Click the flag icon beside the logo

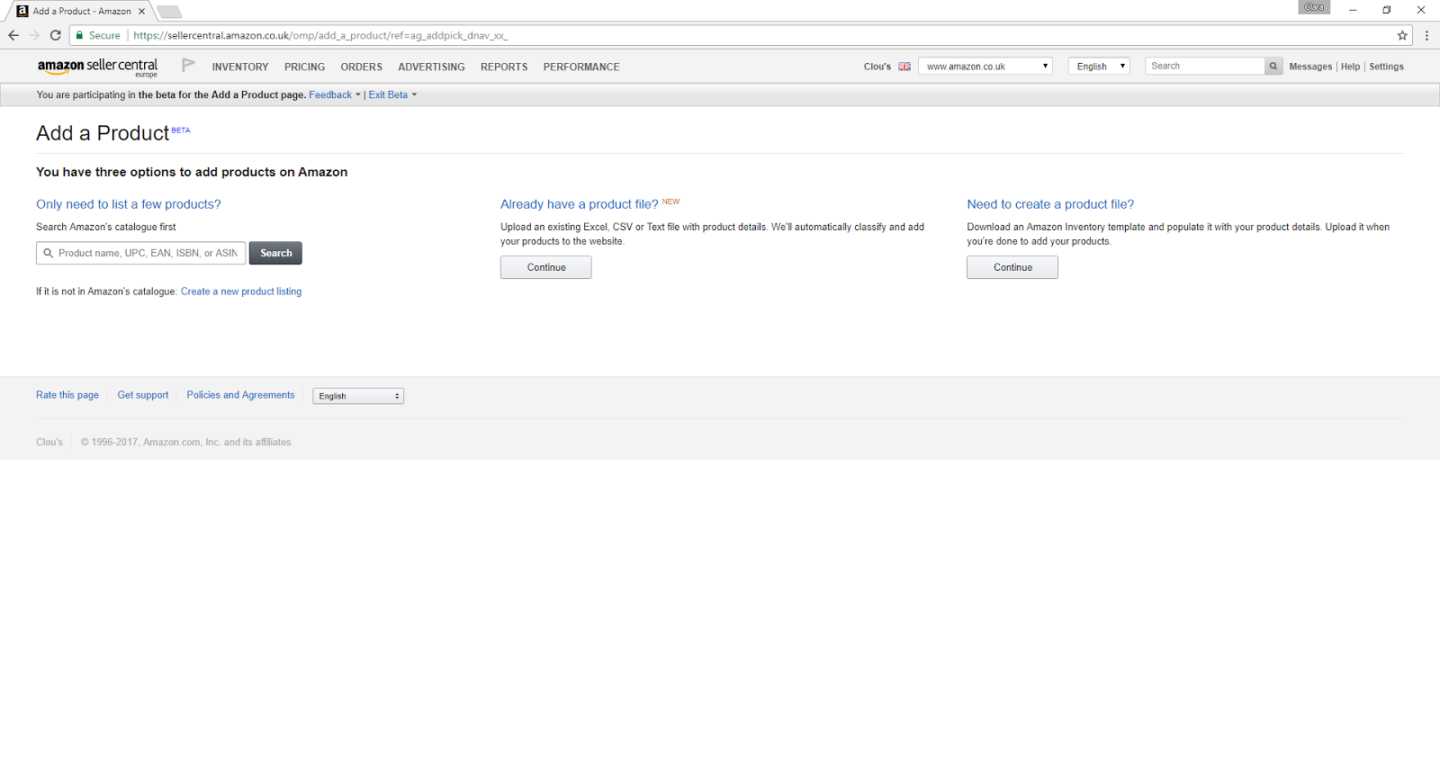tap(188, 65)
